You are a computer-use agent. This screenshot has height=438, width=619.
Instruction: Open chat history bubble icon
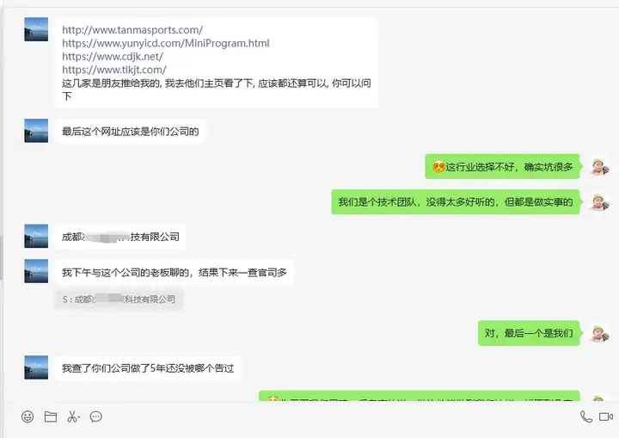point(96,416)
